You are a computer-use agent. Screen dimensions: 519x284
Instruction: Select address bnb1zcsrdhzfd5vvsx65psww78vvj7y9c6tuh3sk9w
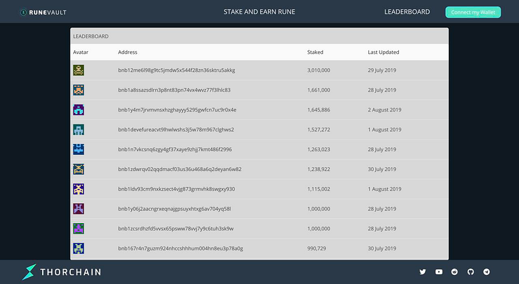(x=176, y=229)
